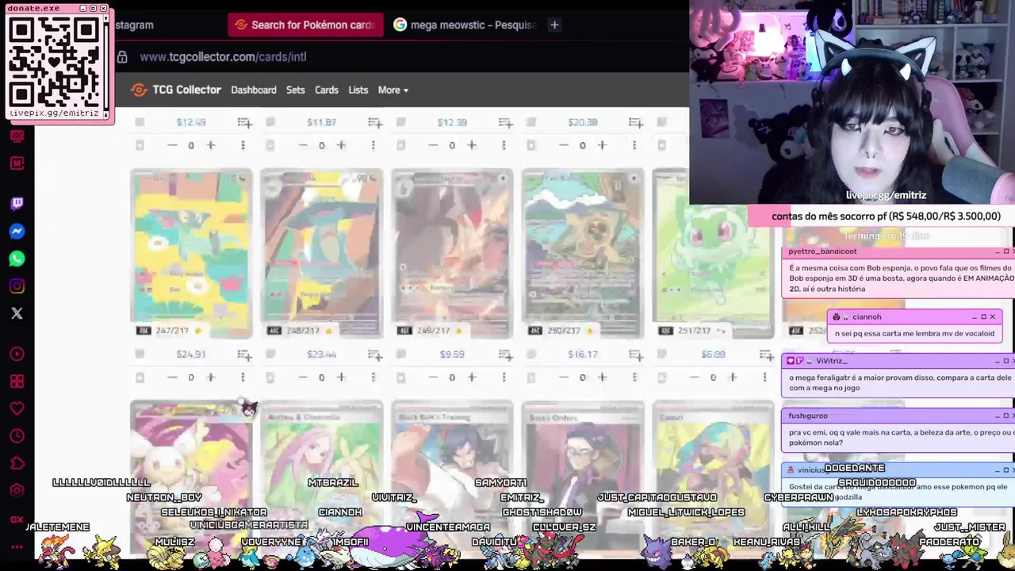Open the X (Twitter) sidebar icon
1015x571 pixels.
(x=17, y=313)
